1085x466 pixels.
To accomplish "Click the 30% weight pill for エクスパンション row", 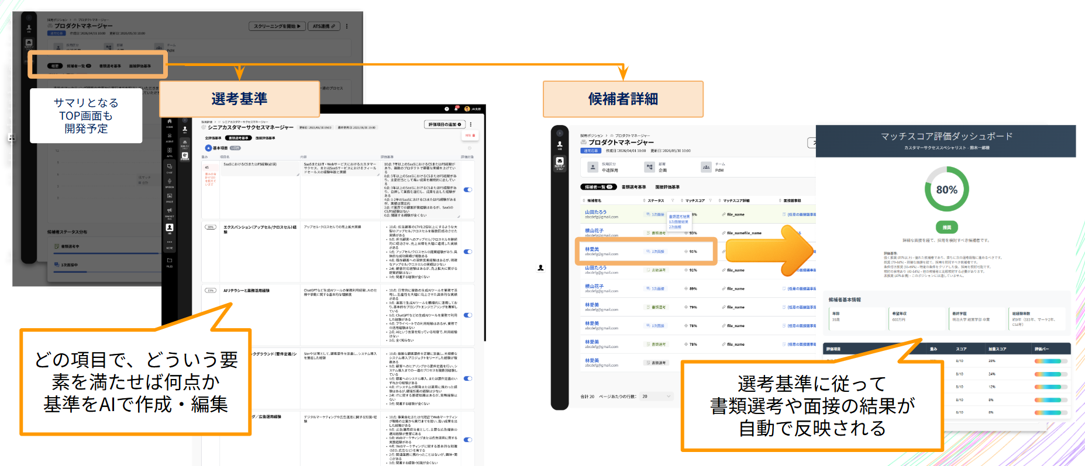I will pyautogui.click(x=211, y=227).
